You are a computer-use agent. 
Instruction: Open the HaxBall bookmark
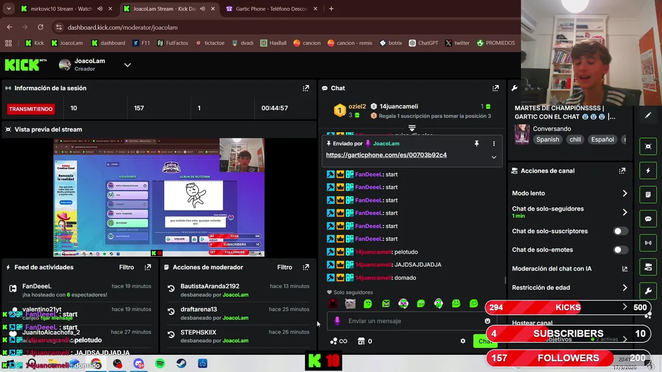pos(273,43)
